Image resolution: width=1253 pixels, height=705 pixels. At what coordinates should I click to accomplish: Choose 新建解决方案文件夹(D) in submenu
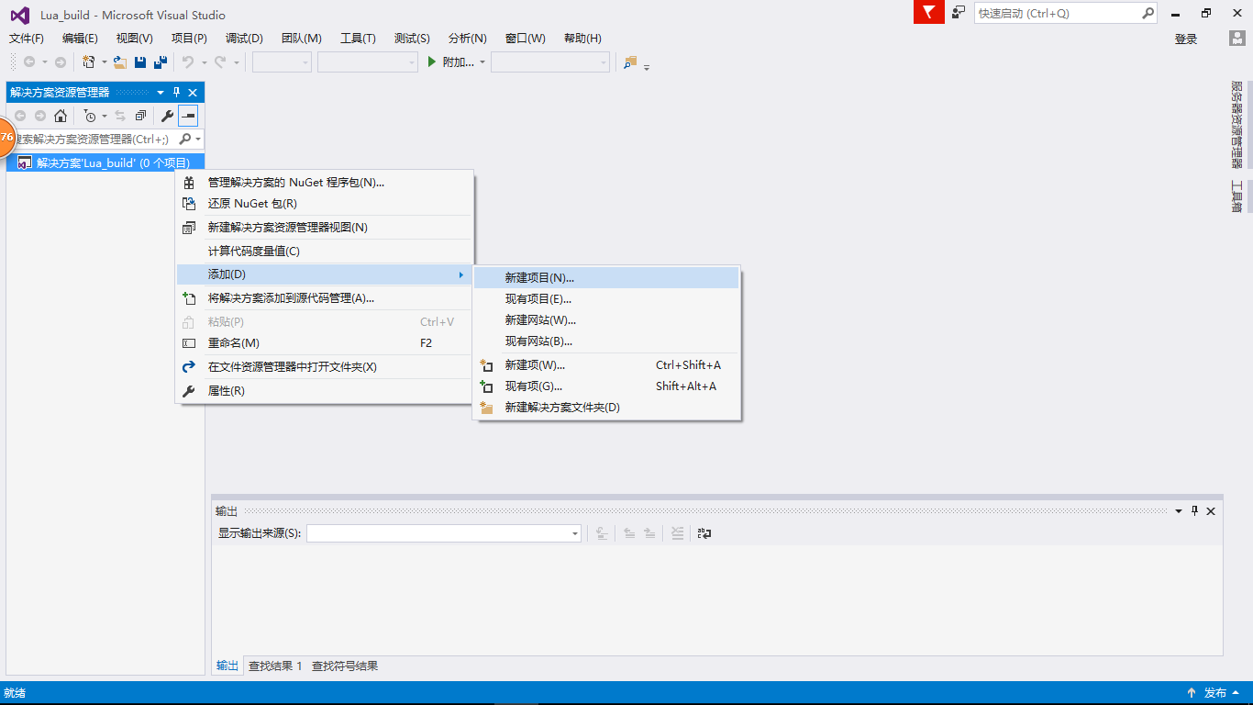coord(606,407)
